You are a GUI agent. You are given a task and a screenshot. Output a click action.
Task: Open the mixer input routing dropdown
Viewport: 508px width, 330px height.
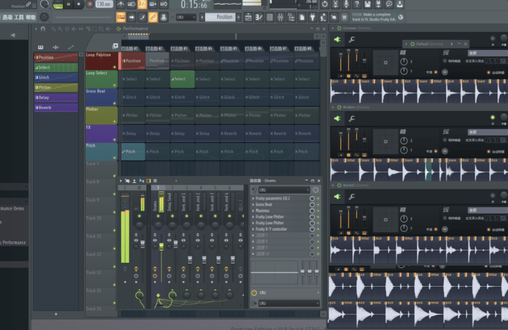283,190
